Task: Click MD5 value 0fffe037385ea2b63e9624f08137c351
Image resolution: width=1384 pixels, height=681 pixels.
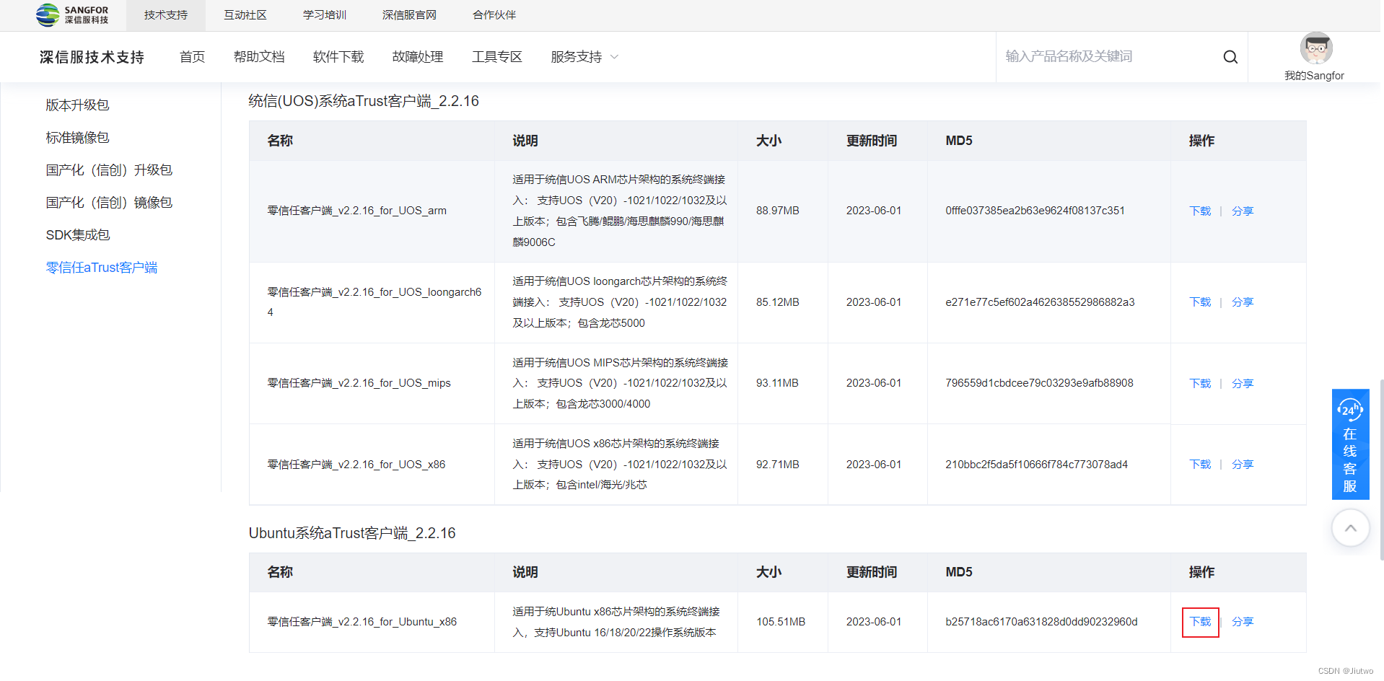Action: (x=1035, y=211)
